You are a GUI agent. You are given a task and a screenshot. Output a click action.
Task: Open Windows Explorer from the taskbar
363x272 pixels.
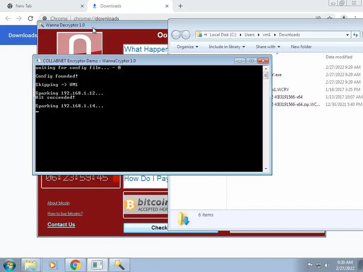point(31,265)
